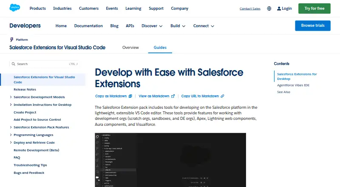This screenshot has height=187, width=340.
Task: Open the Build dropdown menu
Action: coord(178,26)
